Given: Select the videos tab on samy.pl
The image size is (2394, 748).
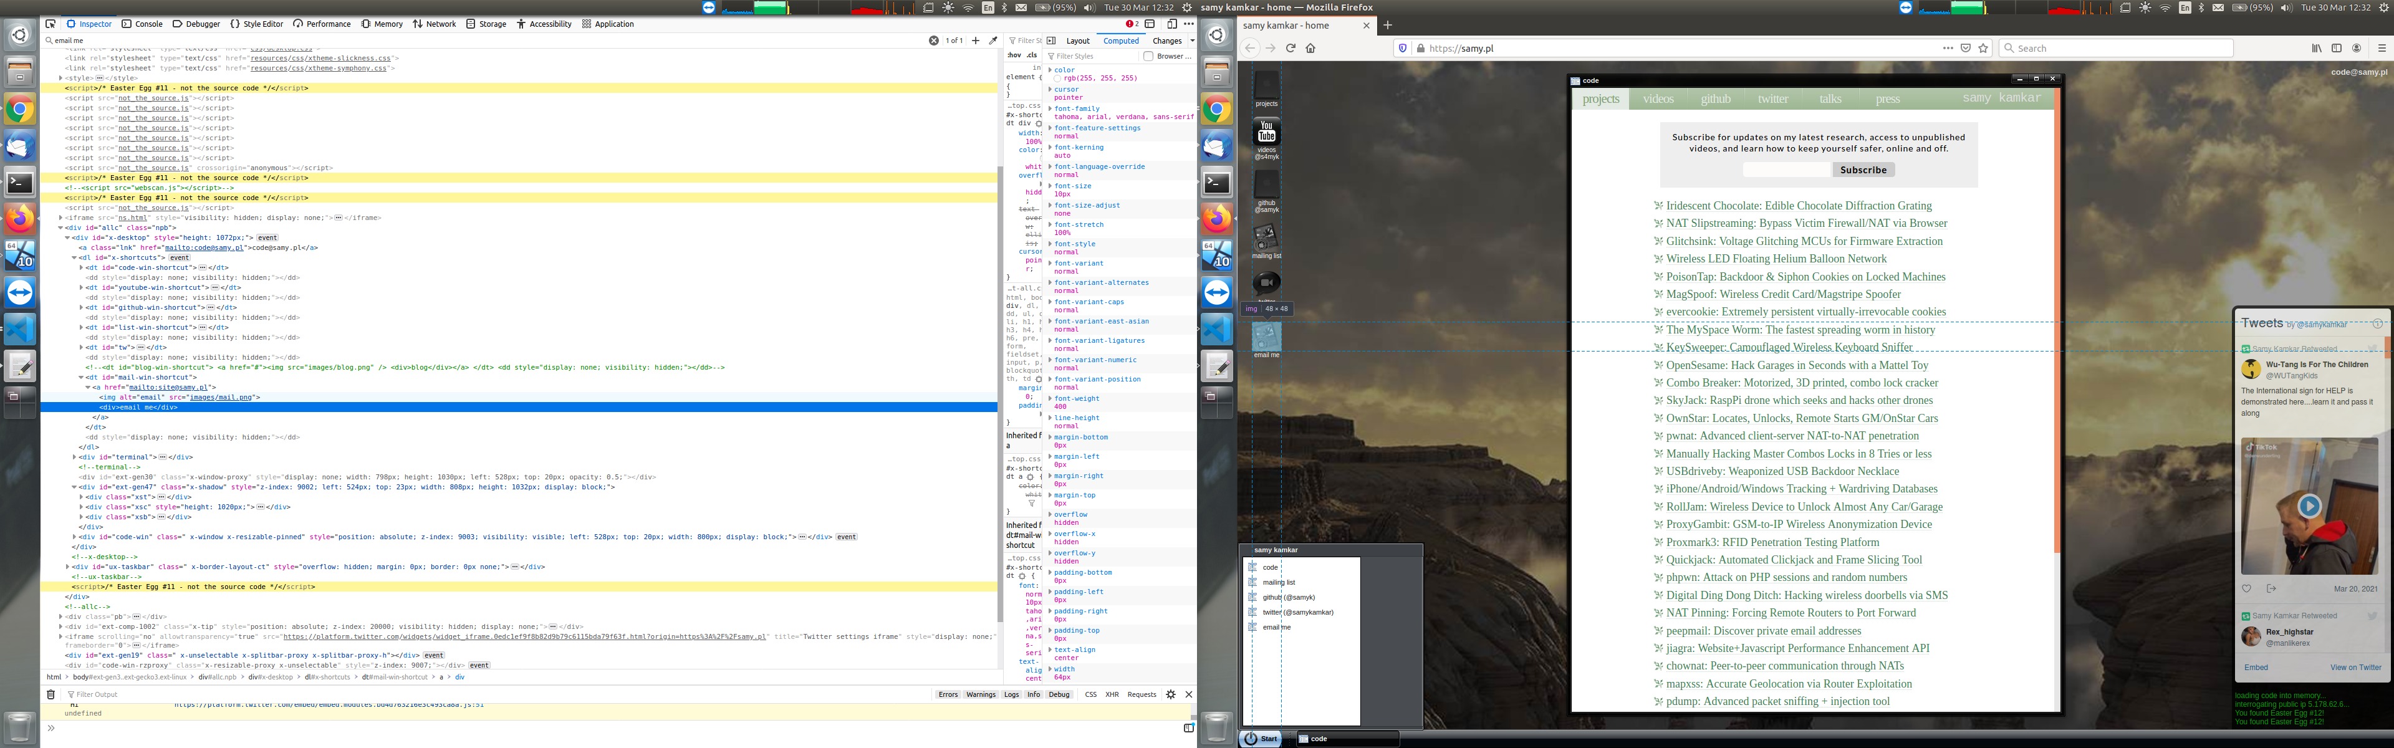Looking at the screenshot, I should tap(1658, 98).
